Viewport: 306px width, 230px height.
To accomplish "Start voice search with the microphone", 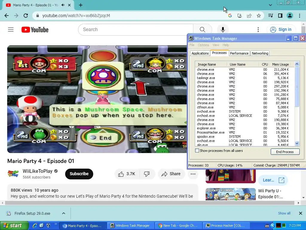I will (223, 30).
